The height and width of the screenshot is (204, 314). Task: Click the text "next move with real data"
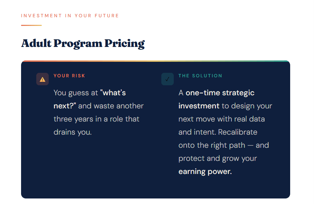[x=221, y=119]
